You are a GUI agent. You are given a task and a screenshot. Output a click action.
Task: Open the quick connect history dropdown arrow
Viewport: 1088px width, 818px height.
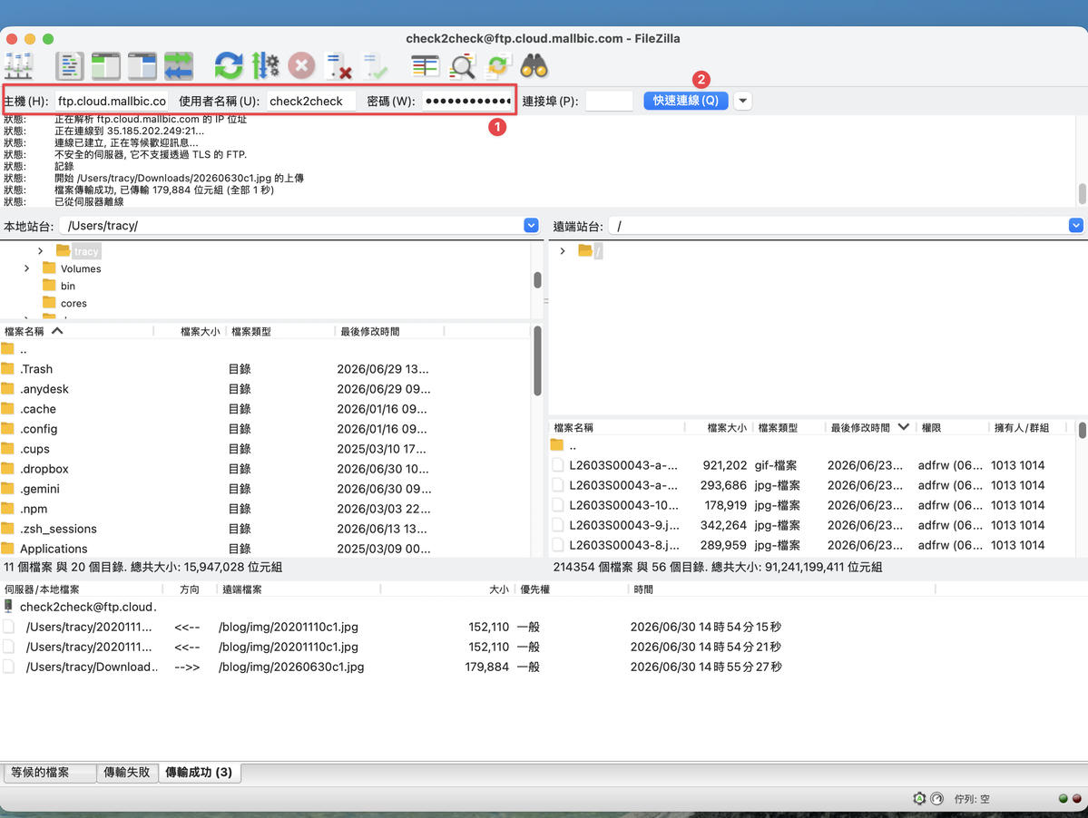click(x=742, y=101)
